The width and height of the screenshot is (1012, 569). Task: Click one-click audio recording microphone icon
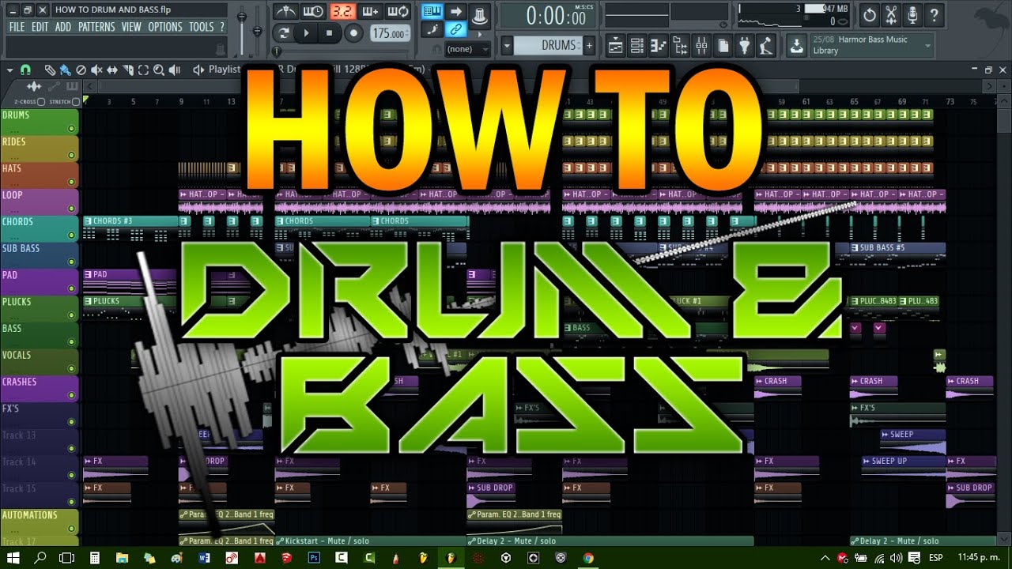coord(912,14)
